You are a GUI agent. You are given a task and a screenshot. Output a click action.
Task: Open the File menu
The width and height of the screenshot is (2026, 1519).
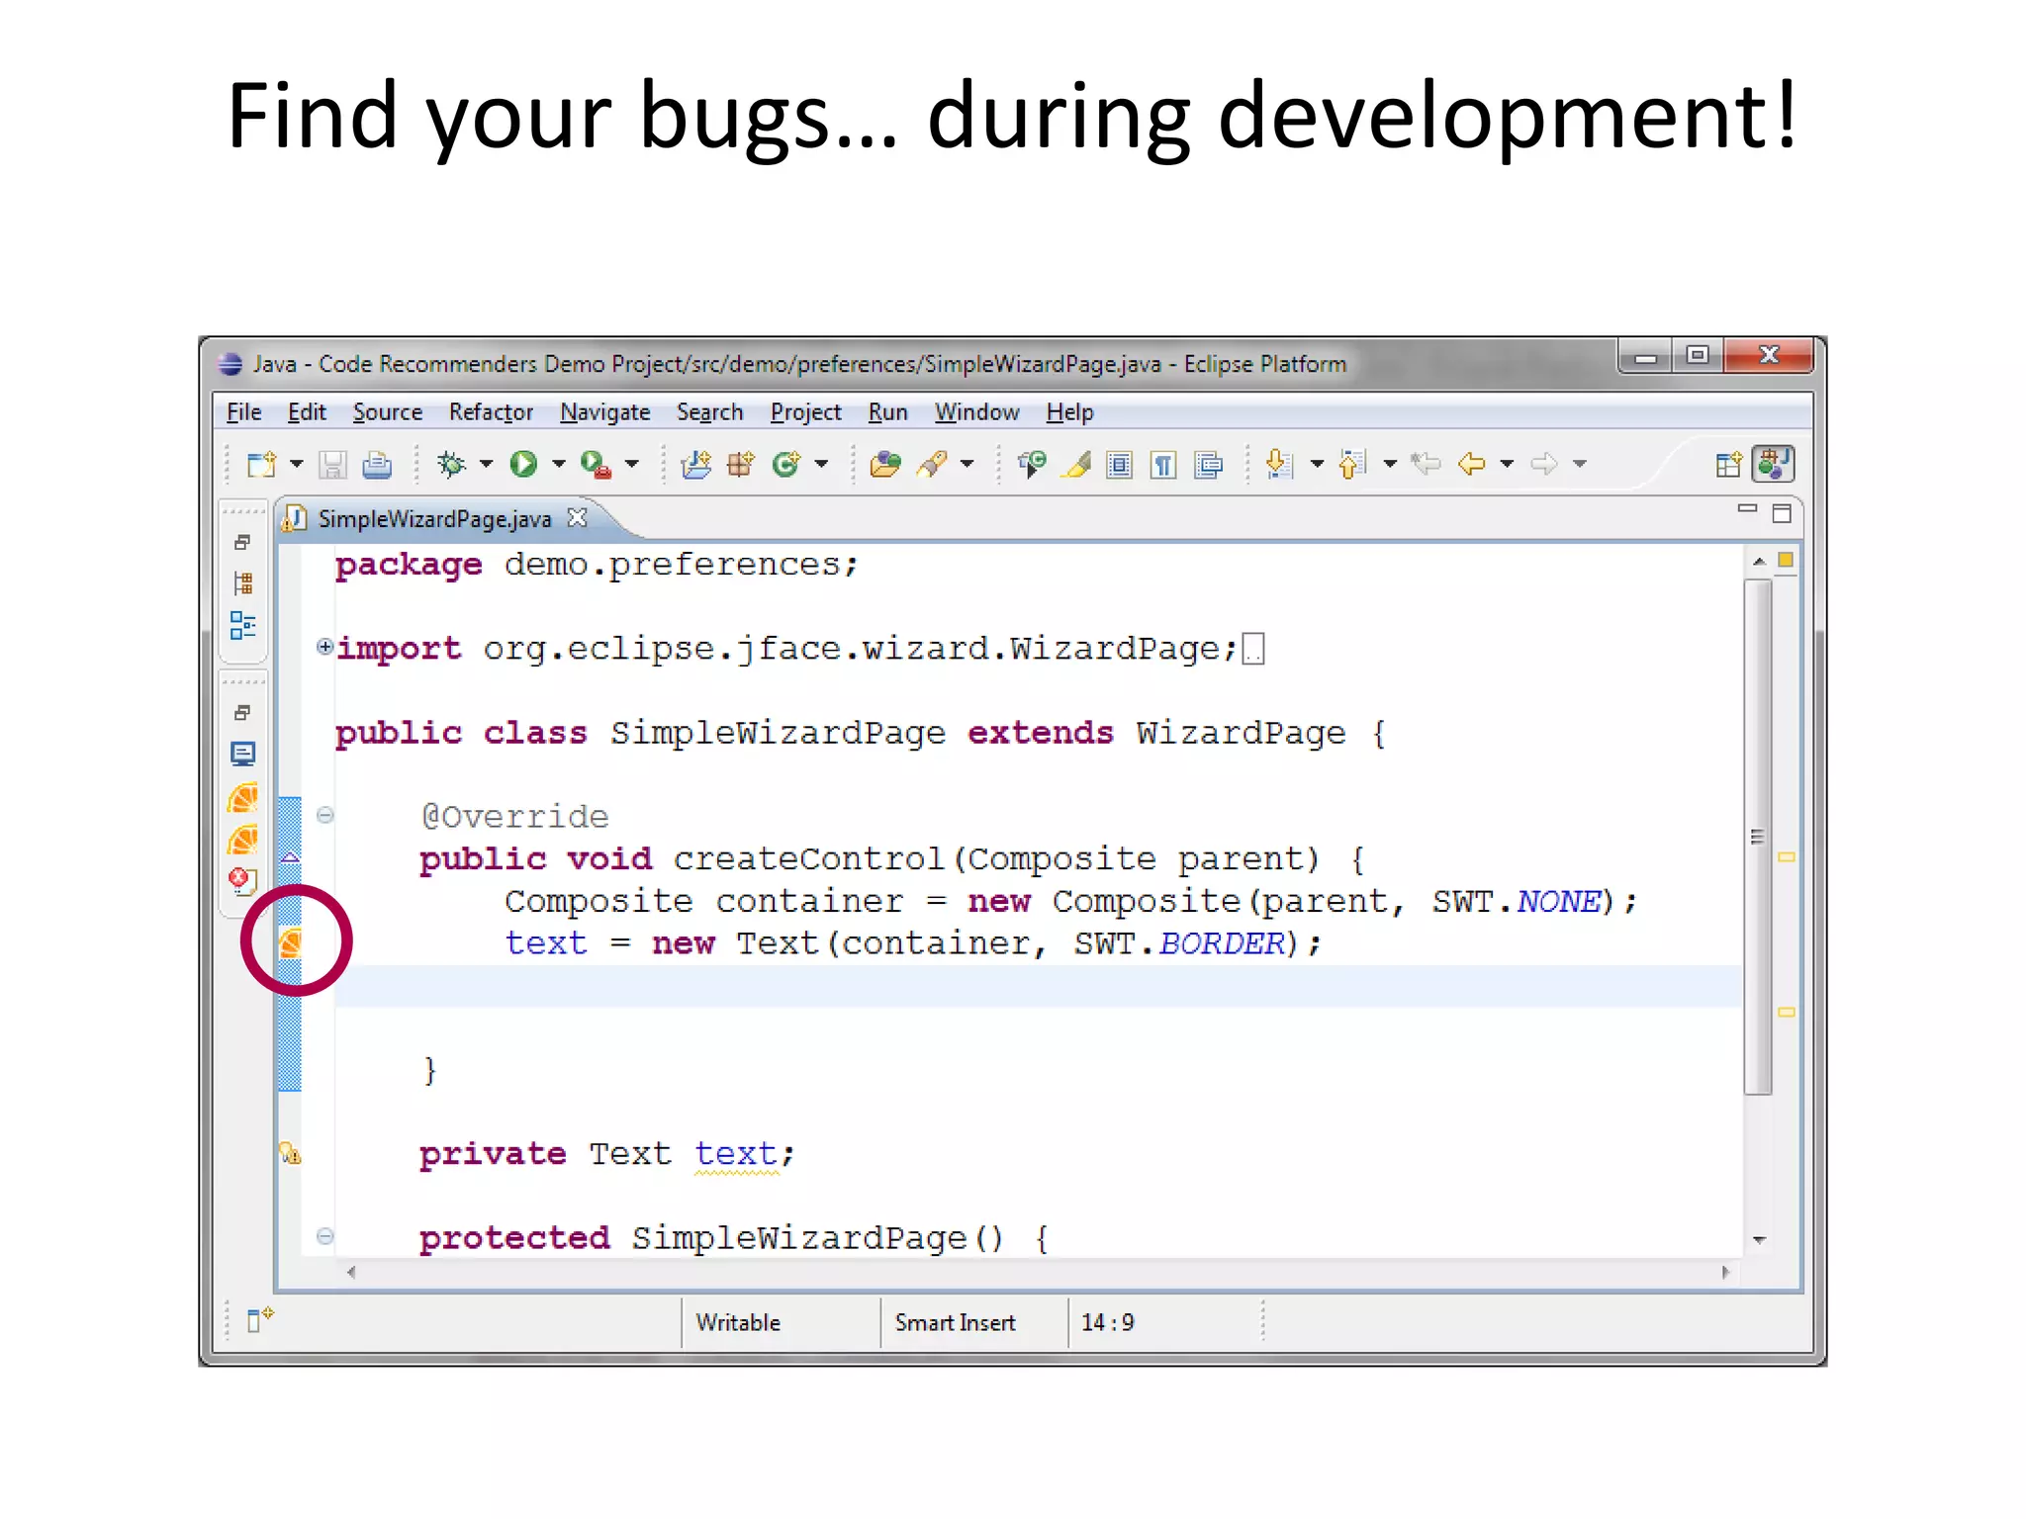pos(244,412)
